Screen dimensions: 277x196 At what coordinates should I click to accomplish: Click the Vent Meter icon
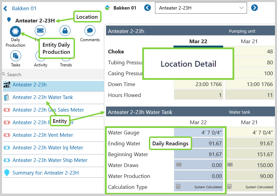(x=7, y=135)
